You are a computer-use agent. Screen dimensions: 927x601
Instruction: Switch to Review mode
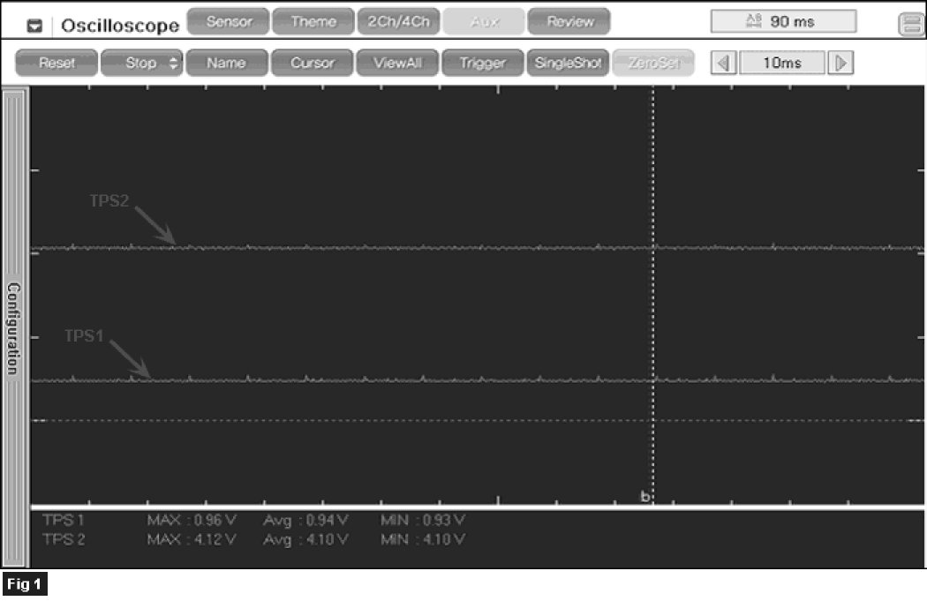click(569, 22)
